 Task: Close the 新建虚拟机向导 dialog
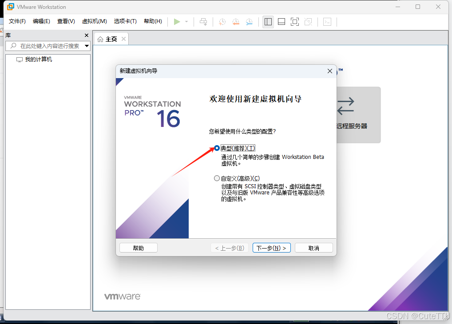pyautogui.click(x=330, y=71)
